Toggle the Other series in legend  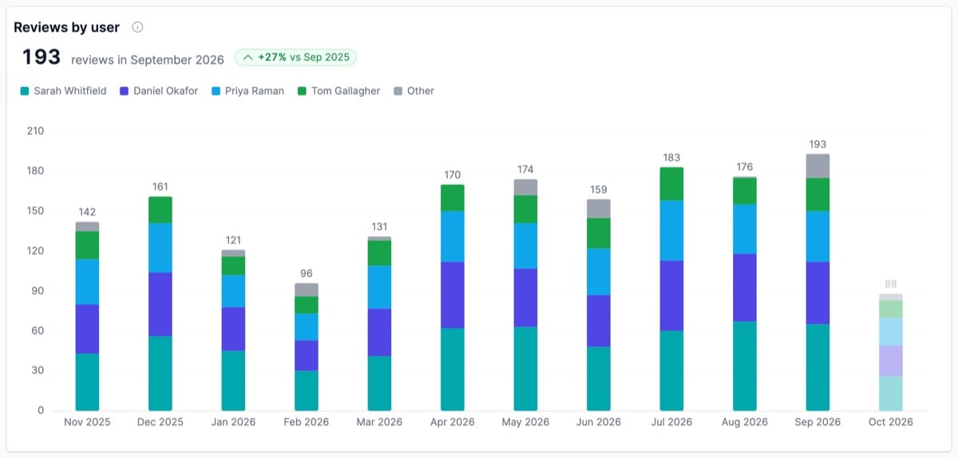tap(414, 91)
